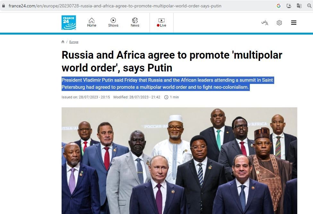Image resolution: width=313 pixels, height=214 pixels.
Task: Click the home breadcrumb icon
Action: point(63,42)
